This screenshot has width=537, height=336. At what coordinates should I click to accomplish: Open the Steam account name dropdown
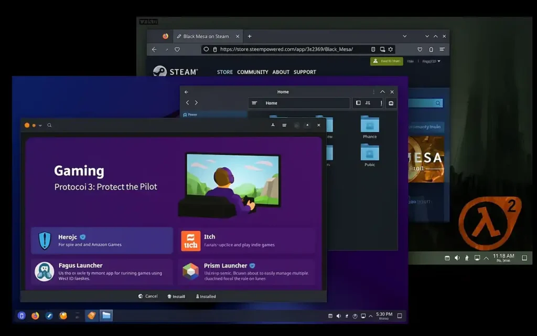[x=431, y=61]
